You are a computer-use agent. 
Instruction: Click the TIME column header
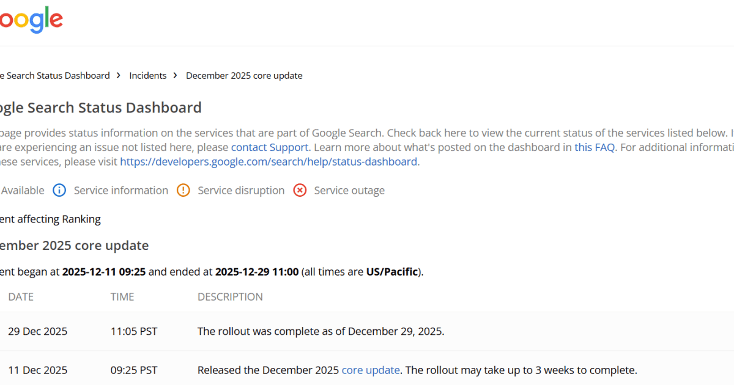(122, 296)
